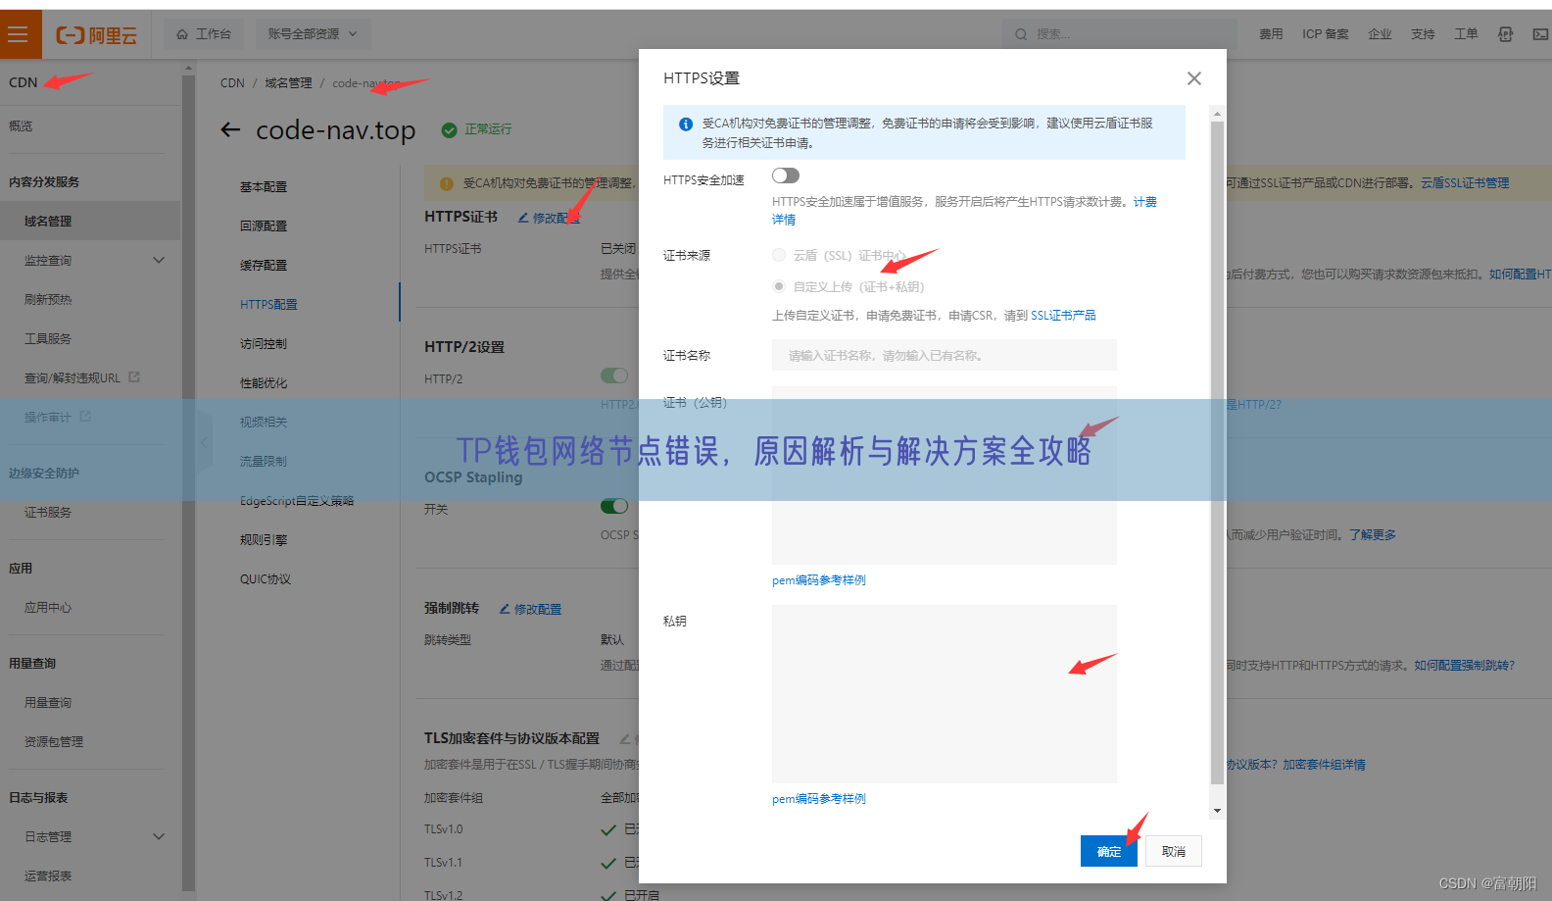This screenshot has width=1552, height=901.
Task: Toggle the HTTP/2 switch
Action: [614, 375]
